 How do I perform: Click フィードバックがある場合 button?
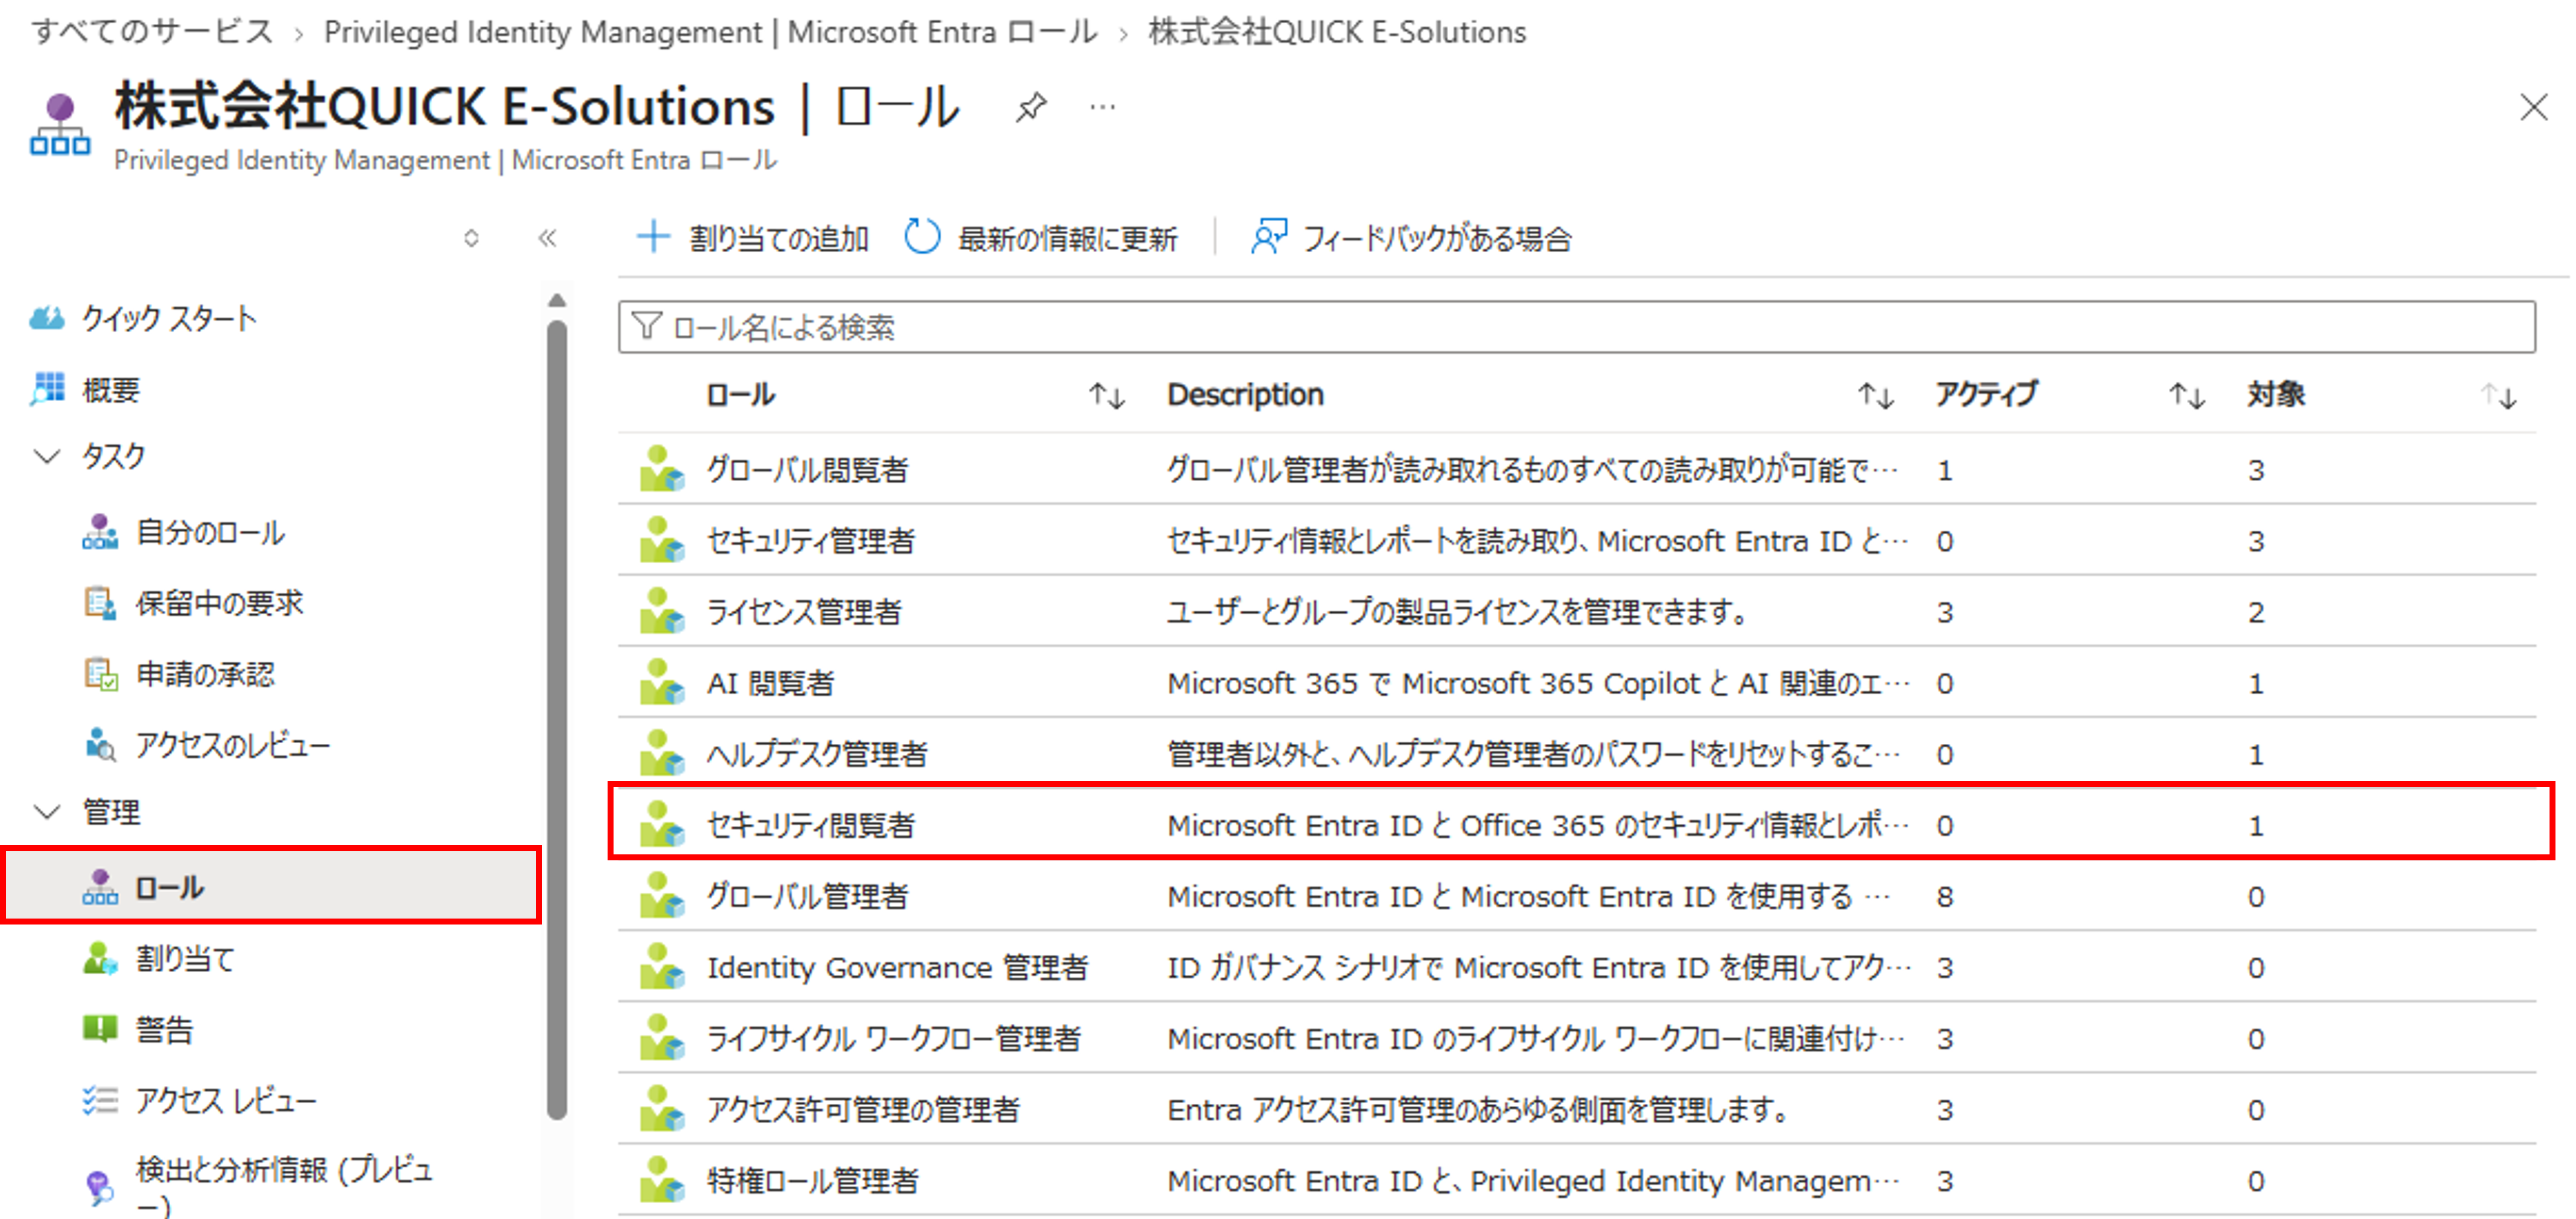coord(1411,238)
